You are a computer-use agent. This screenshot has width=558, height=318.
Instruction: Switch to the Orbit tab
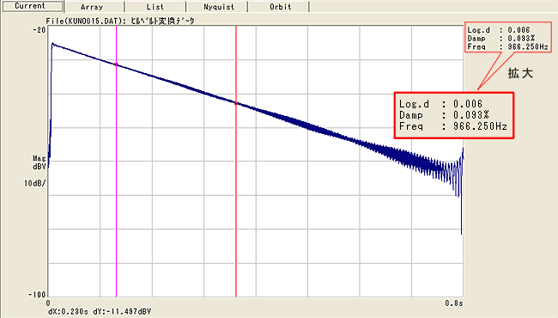[279, 6]
